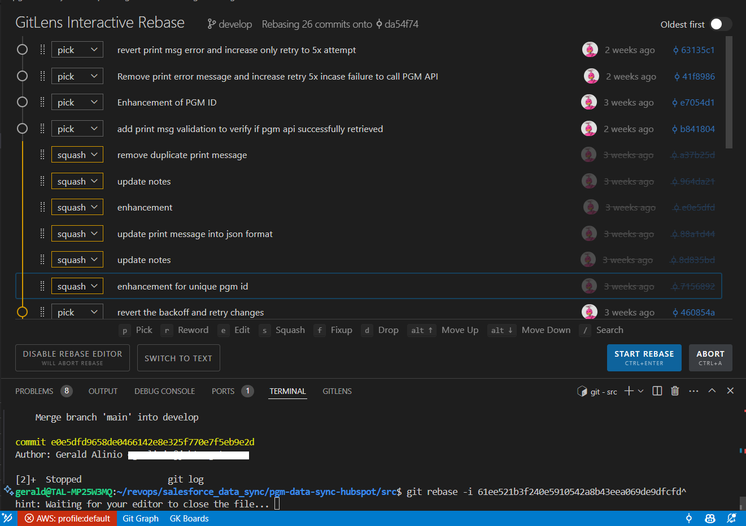Click the develop branch icon in the header
746x526 pixels.
[x=211, y=24]
